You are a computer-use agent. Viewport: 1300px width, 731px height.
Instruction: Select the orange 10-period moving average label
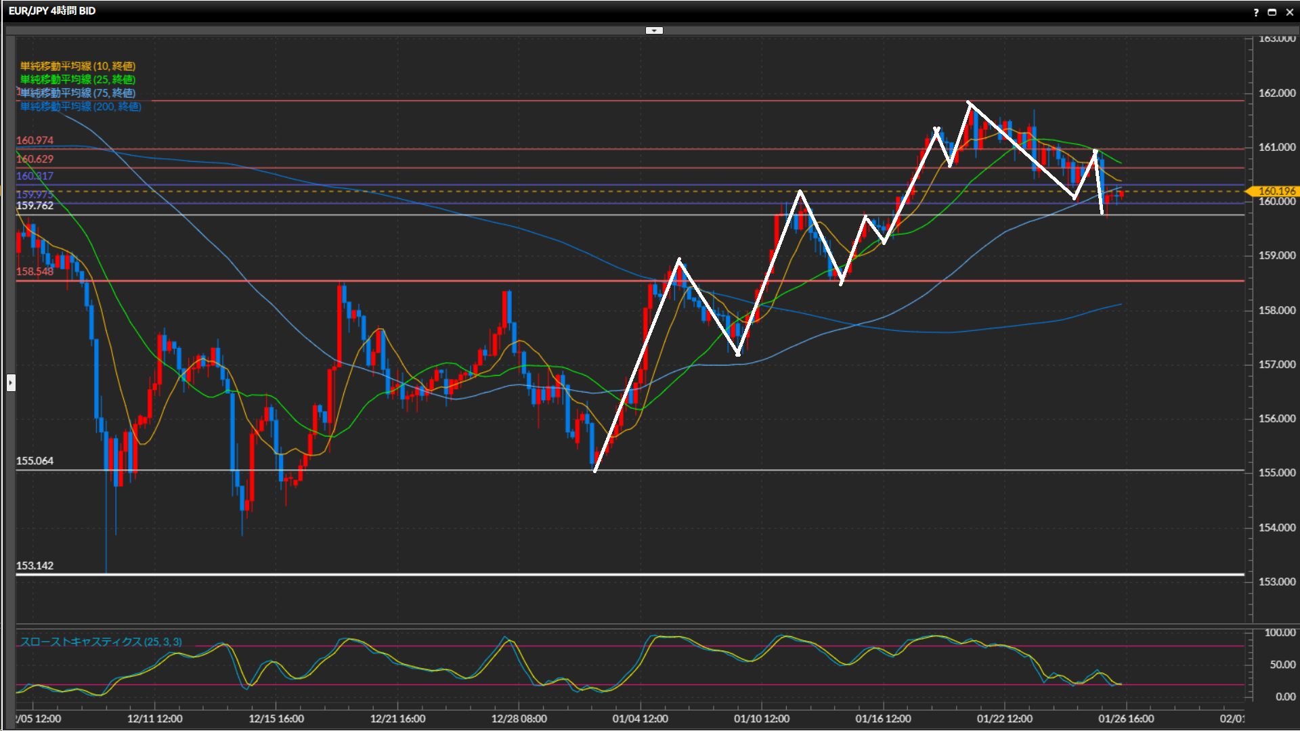[x=78, y=66]
